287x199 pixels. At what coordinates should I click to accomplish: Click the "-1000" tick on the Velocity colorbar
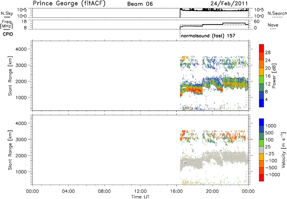(273, 175)
